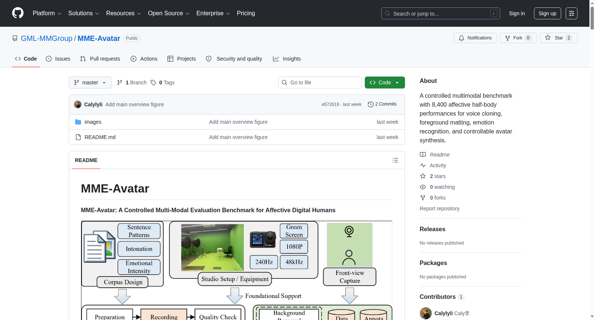Click the images folder icon
The width and height of the screenshot is (595, 320).
tap(78, 122)
